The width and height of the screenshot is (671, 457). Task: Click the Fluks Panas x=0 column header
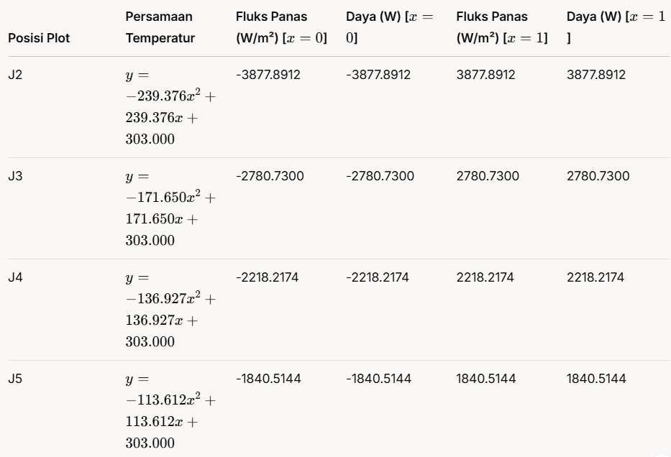pos(281,26)
